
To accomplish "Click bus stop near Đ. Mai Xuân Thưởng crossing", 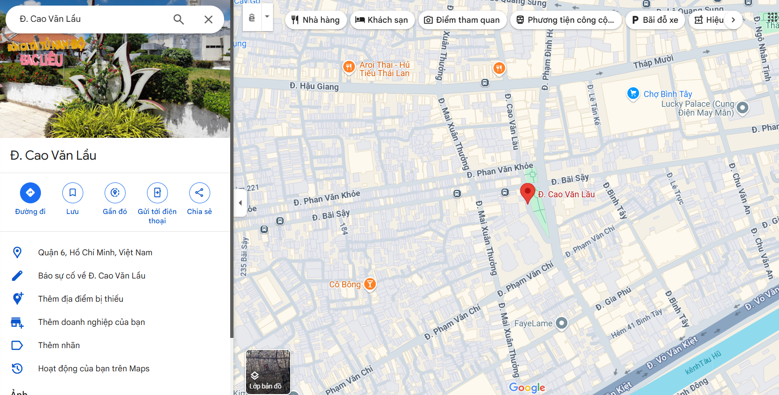I will pyautogui.click(x=457, y=194).
